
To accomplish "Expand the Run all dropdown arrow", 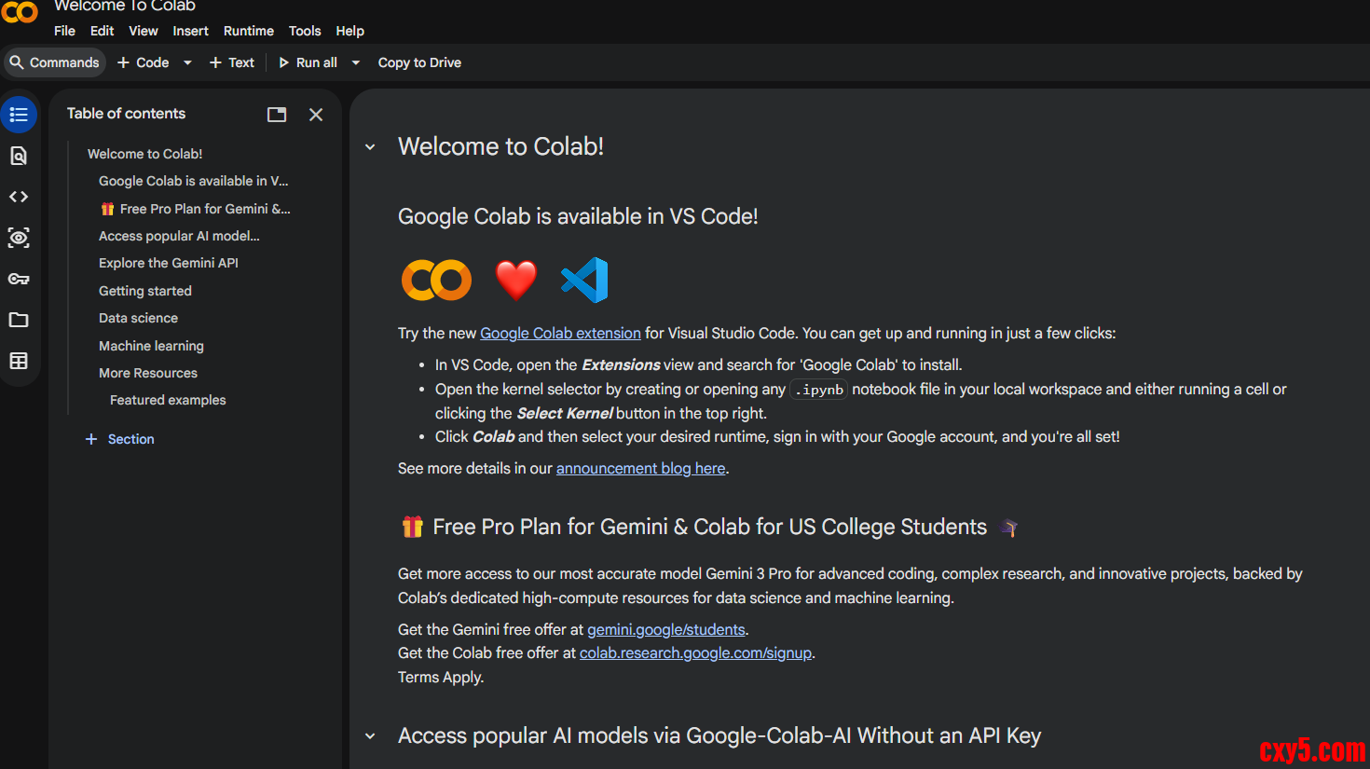I will tap(355, 62).
